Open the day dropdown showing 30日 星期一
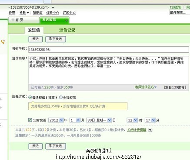The width and height of the screenshot is (190, 160). (99, 120)
